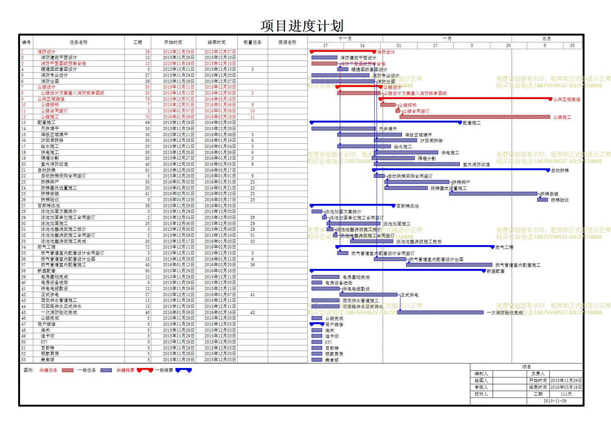Select task name 暖通图纸套图设计 in the table

click(x=59, y=69)
